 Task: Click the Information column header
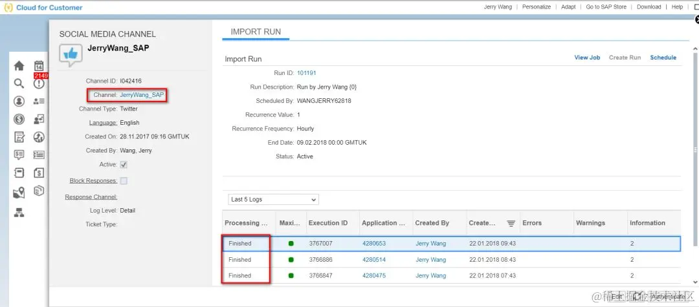click(654, 223)
